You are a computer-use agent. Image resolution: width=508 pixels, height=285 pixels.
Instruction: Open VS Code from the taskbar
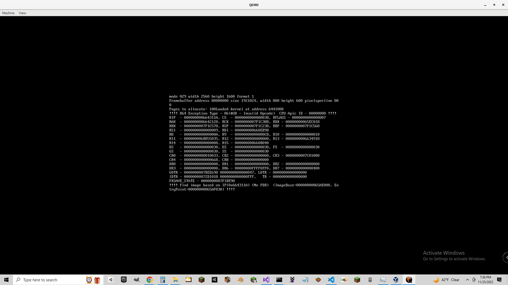point(330,280)
